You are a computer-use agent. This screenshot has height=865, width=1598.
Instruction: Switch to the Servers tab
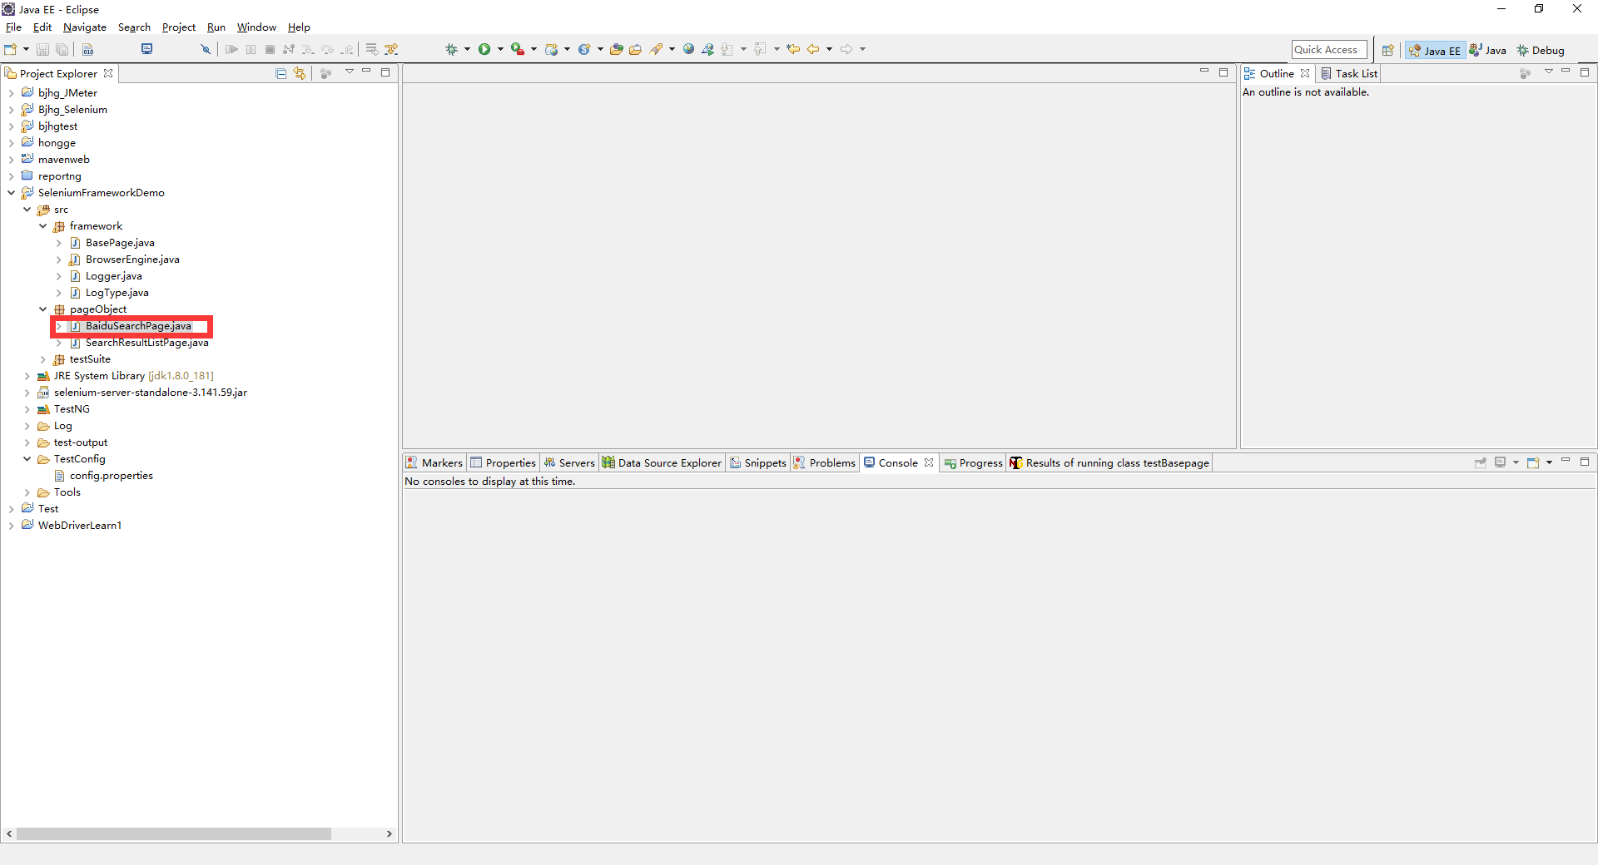(x=569, y=463)
